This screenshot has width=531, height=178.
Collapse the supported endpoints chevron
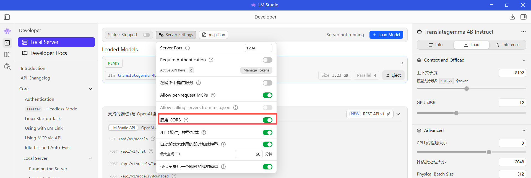399,114
